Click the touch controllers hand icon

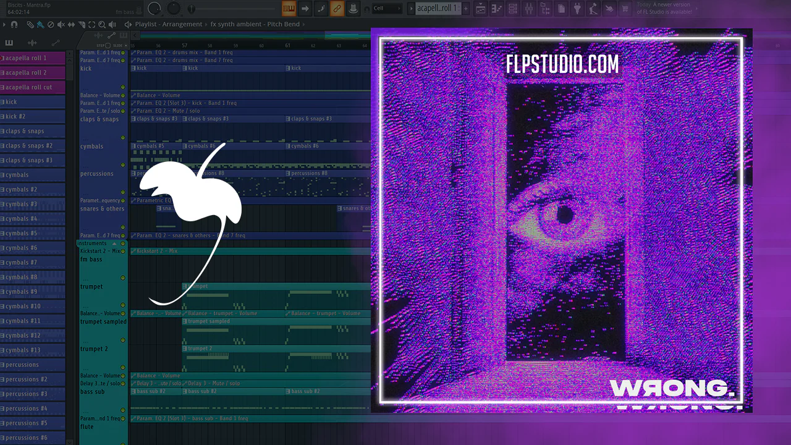point(609,9)
